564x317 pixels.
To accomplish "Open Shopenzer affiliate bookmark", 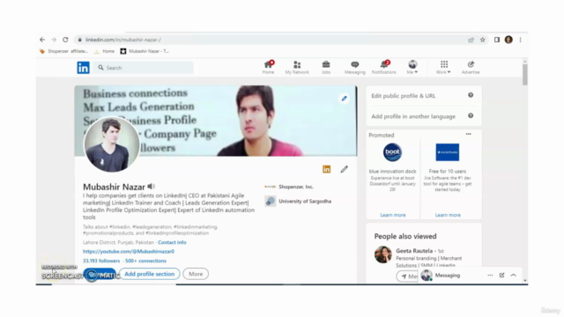I will click(x=63, y=51).
